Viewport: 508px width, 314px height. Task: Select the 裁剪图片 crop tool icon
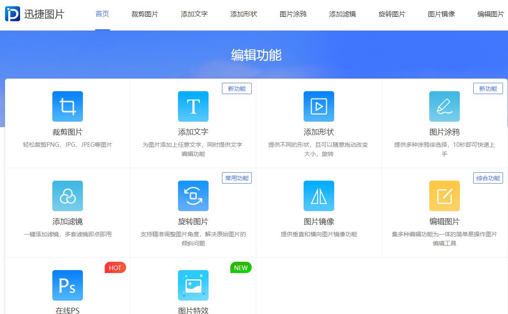point(67,106)
